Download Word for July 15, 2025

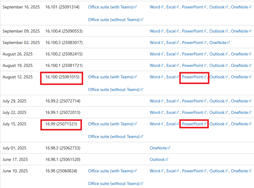156,124
